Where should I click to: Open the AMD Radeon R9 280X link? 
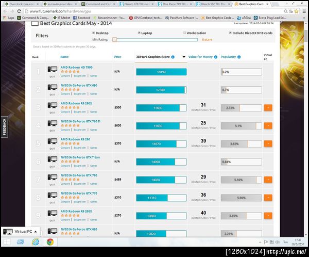(76, 212)
